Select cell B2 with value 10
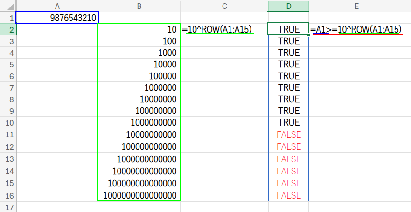 [x=139, y=29]
